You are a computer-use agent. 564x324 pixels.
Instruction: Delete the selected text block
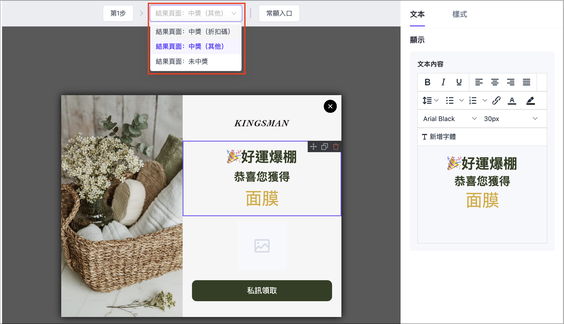(x=335, y=147)
